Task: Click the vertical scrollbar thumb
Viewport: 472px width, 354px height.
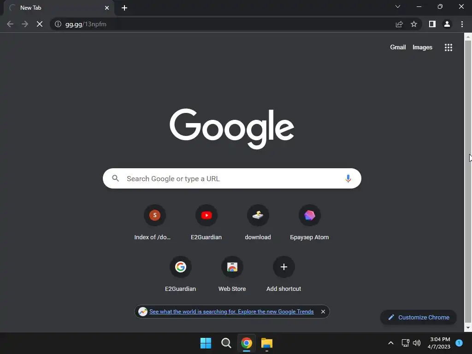Action: coord(468,181)
